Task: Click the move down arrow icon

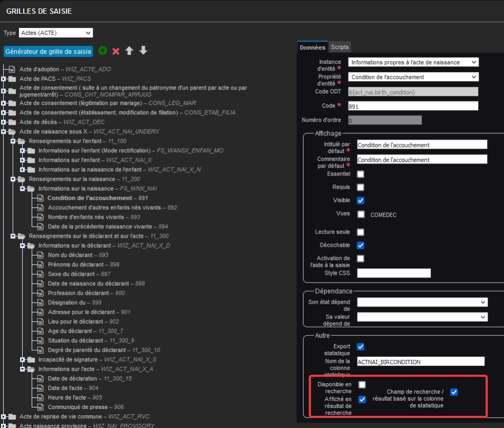Action: tap(143, 51)
